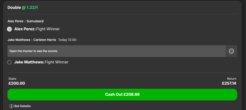Viewport: 246px width, 110px height.
Task: Open the Alex Perez - Sumudaerji event
Action: (x=26, y=21)
